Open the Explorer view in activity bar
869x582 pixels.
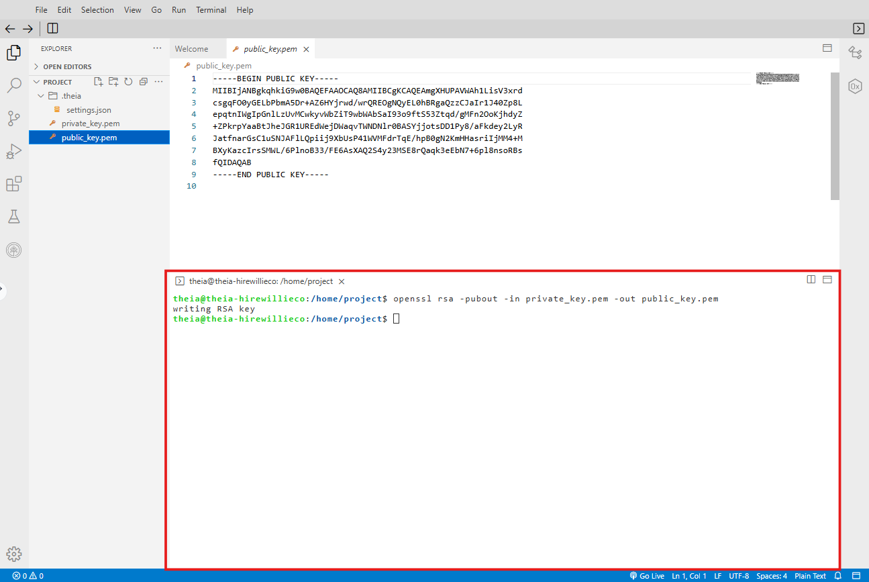click(14, 53)
